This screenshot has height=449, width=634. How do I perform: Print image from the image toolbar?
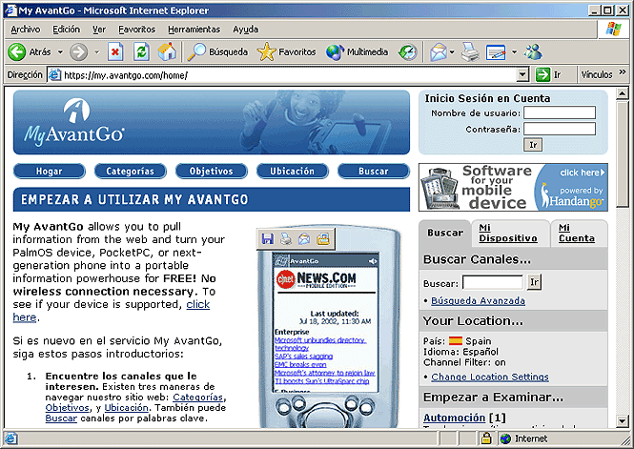286,239
